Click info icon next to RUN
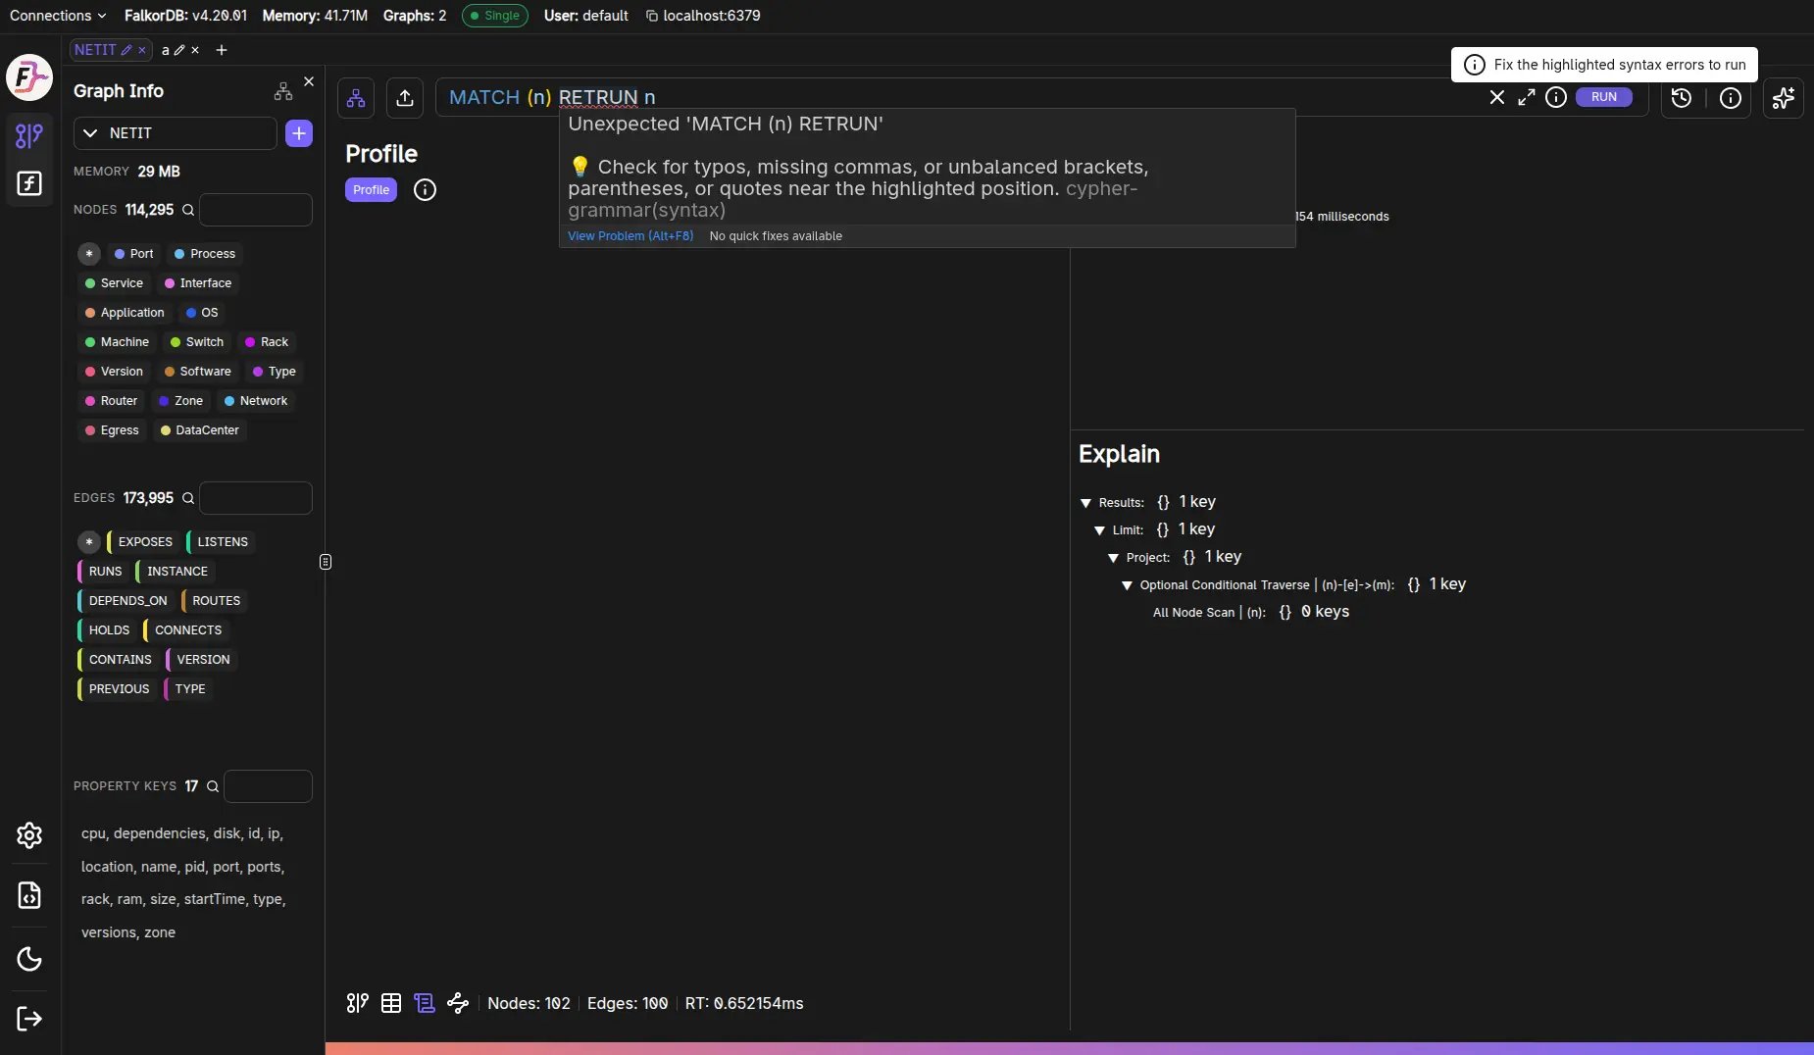1814x1055 pixels. tap(1556, 97)
